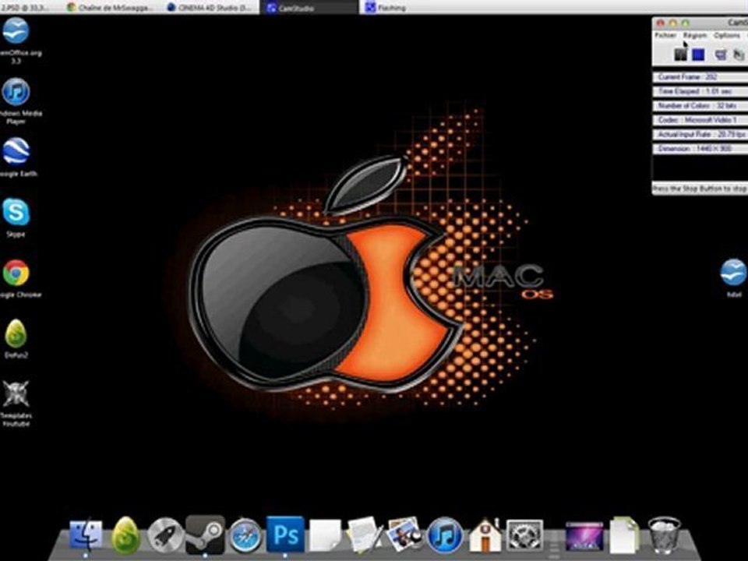Launch the green egg Dofus dock icon
The height and width of the screenshot is (561, 748).
(126, 535)
